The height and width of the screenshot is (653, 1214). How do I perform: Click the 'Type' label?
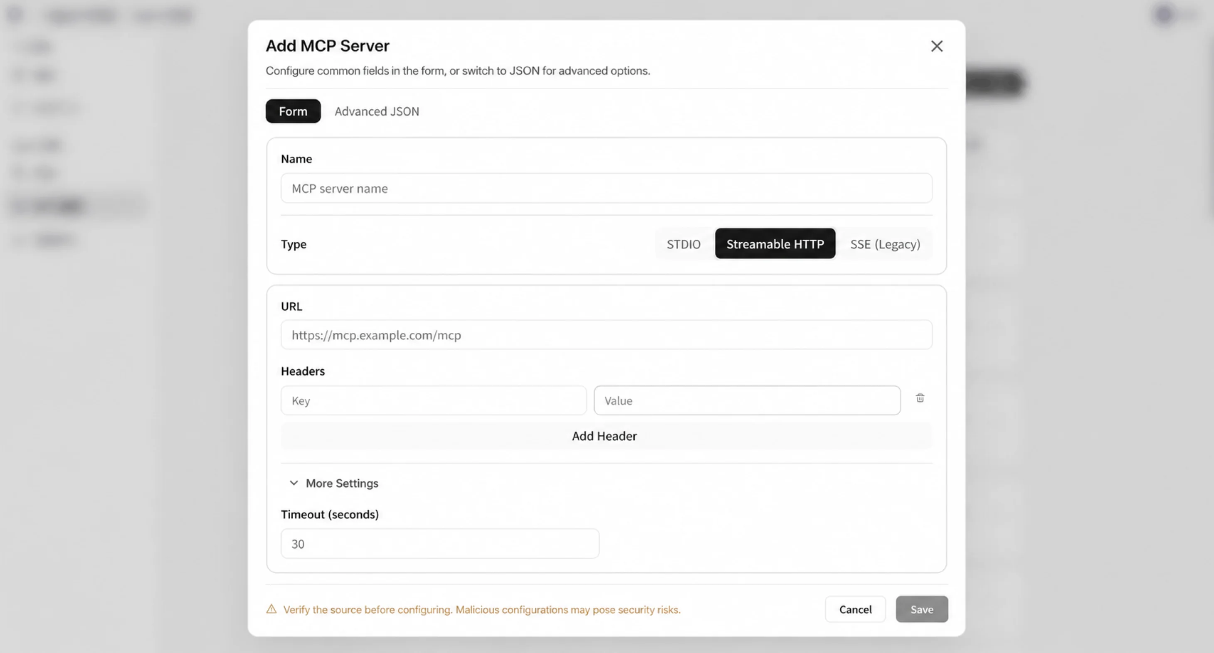pyautogui.click(x=294, y=244)
